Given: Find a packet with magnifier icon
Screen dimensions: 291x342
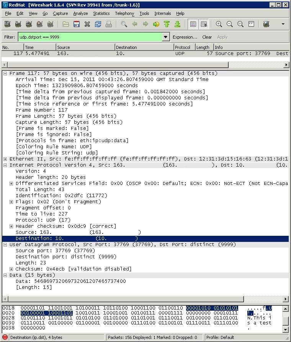Looking at the screenshot, I should pyautogui.click(x=124, y=24).
